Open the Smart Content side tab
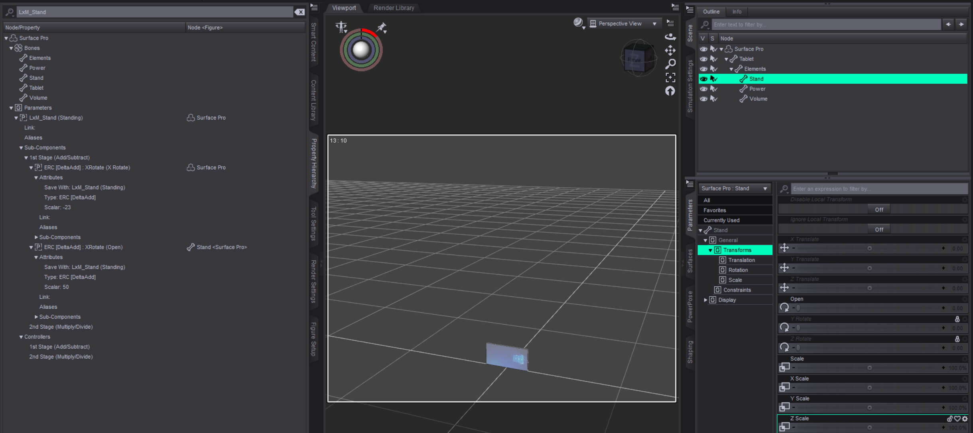 [x=314, y=42]
